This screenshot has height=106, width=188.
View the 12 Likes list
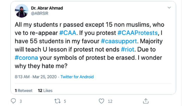point(45,90)
